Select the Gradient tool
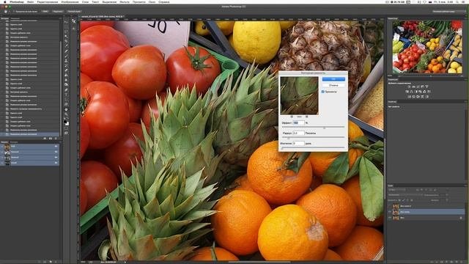This screenshot has width=469, height=264. point(66,75)
